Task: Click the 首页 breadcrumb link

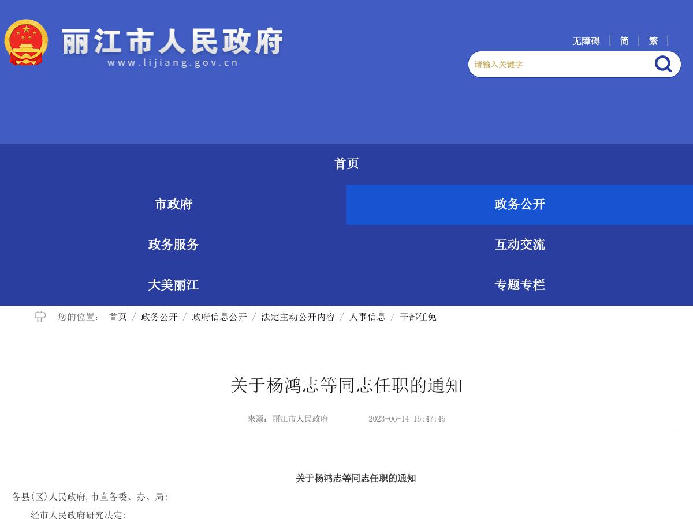Action: click(117, 317)
